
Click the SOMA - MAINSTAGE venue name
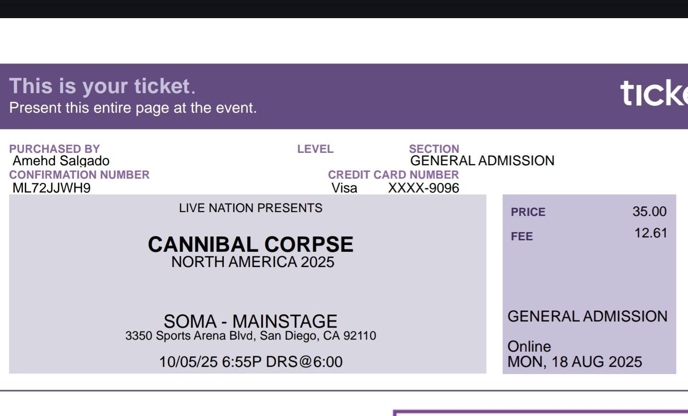click(x=251, y=321)
